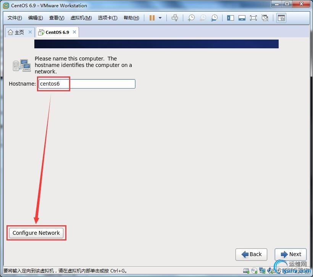This screenshot has width=313, height=277.
Task: Pause the virtual machine from the toolbar
Action: (152, 18)
